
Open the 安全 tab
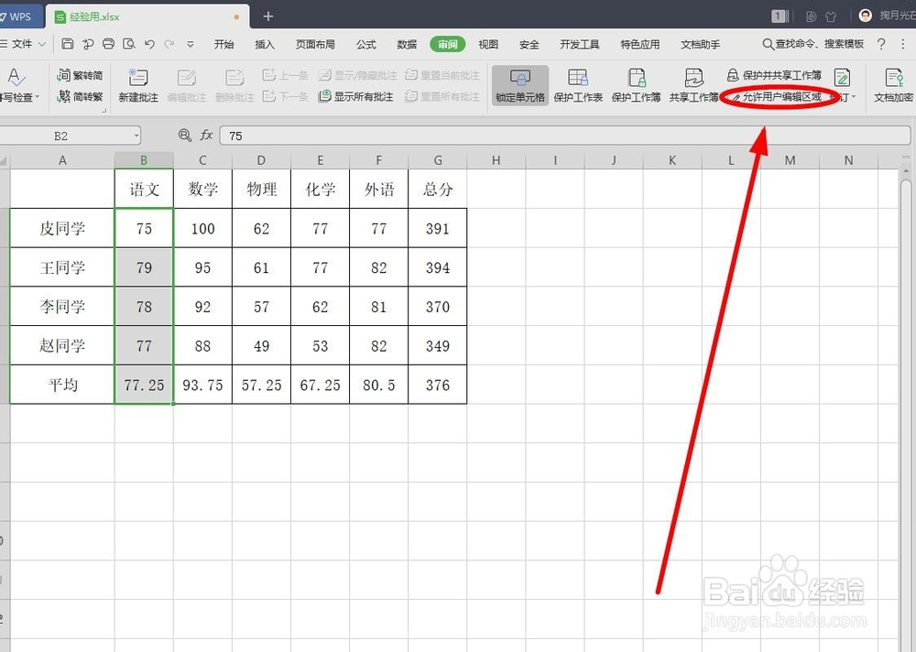(x=529, y=44)
